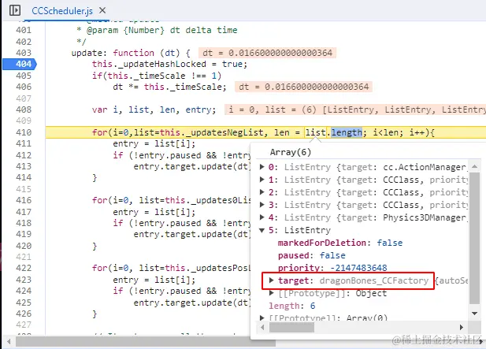Viewport: 486px width, 349px height.
Task: Click 'update: function (dt)' on line 403
Action: 125,53
